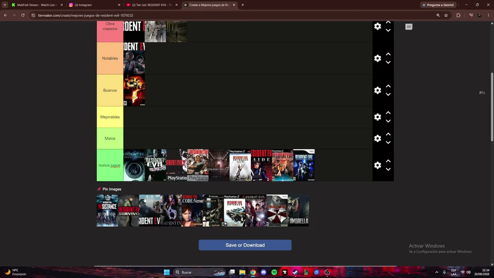
Task: Open settings gear for the nunca jugue tier
Action: pyautogui.click(x=377, y=165)
